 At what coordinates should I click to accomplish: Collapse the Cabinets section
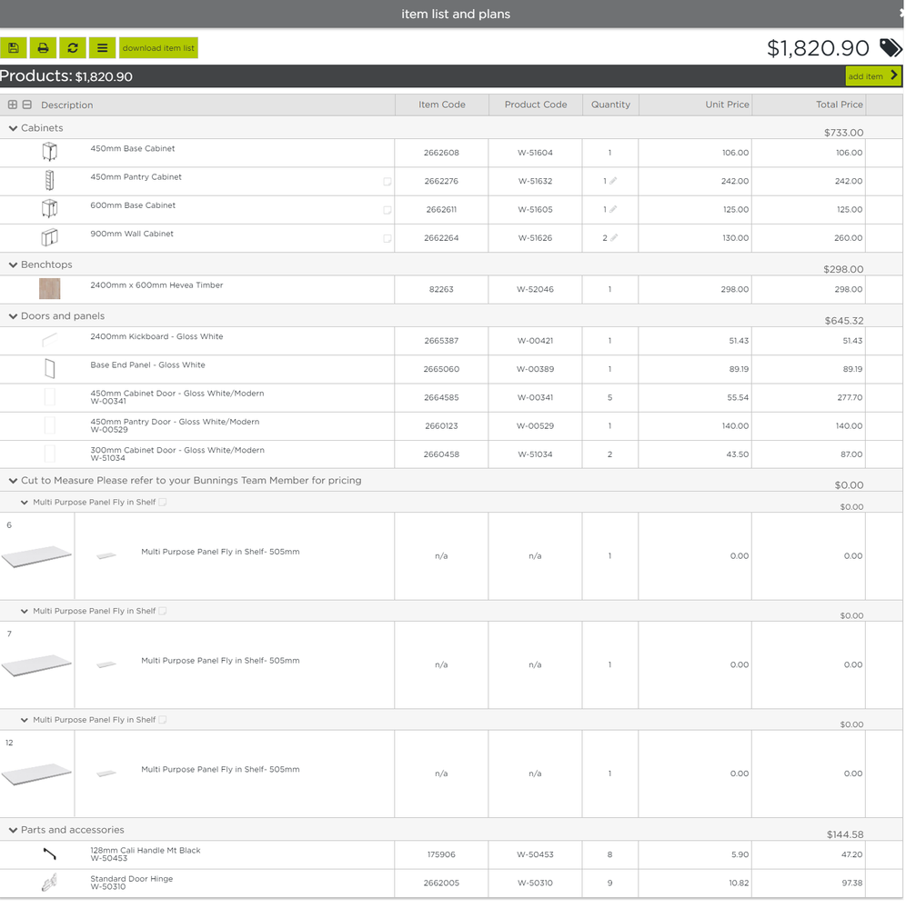click(13, 128)
